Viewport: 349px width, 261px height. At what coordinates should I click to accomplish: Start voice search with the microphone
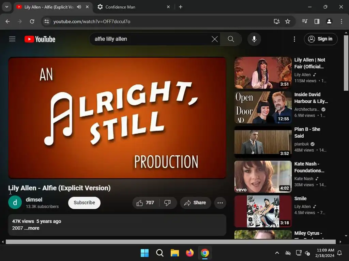[x=254, y=39]
